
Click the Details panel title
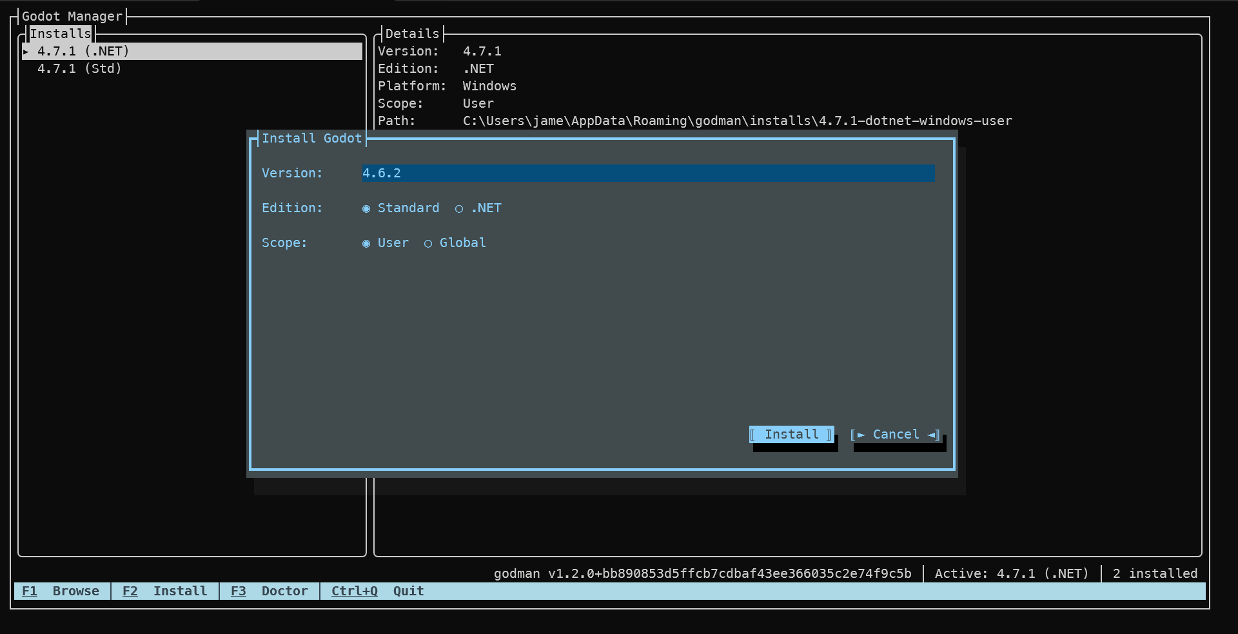(x=412, y=34)
